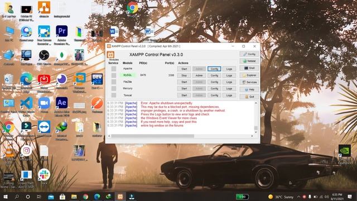
Task: Select the MongoDB Compass desktop icon
Action: (x=62, y=55)
